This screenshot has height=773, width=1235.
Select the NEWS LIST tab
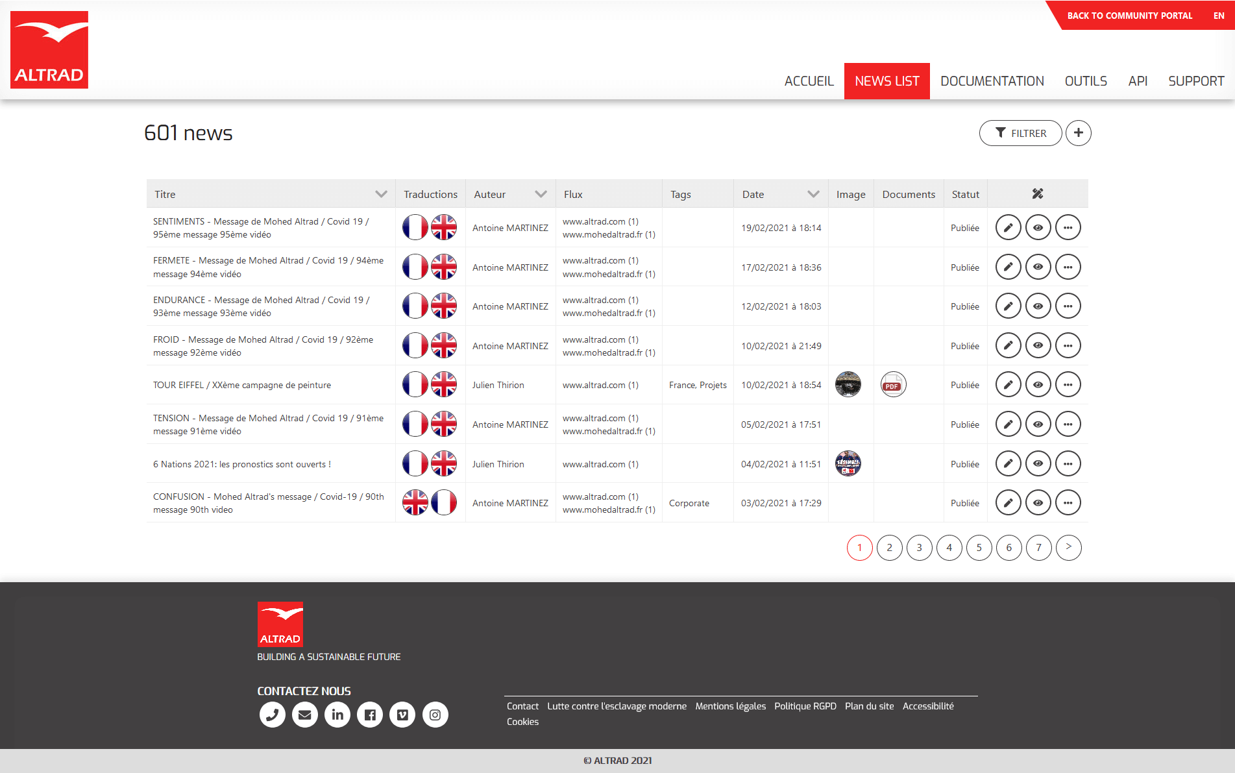pos(887,81)
